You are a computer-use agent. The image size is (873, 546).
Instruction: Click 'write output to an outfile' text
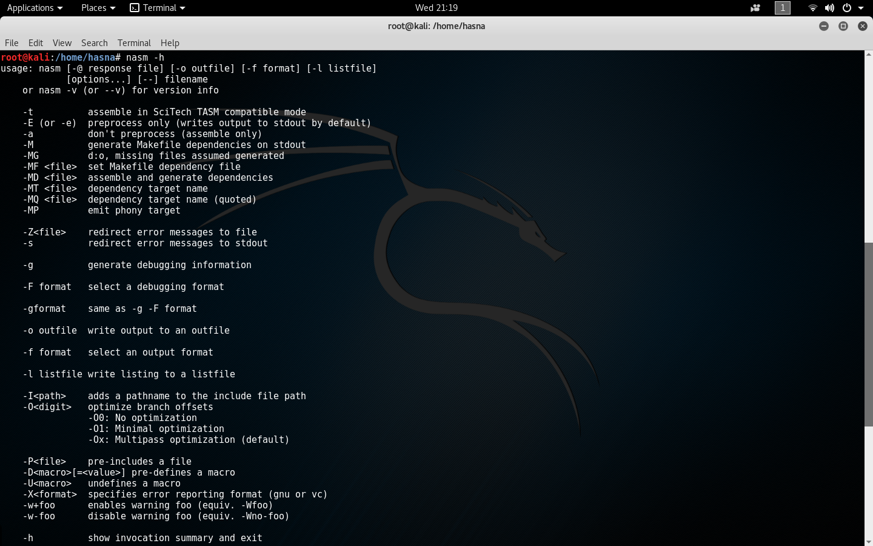click(x=159, y=331)
